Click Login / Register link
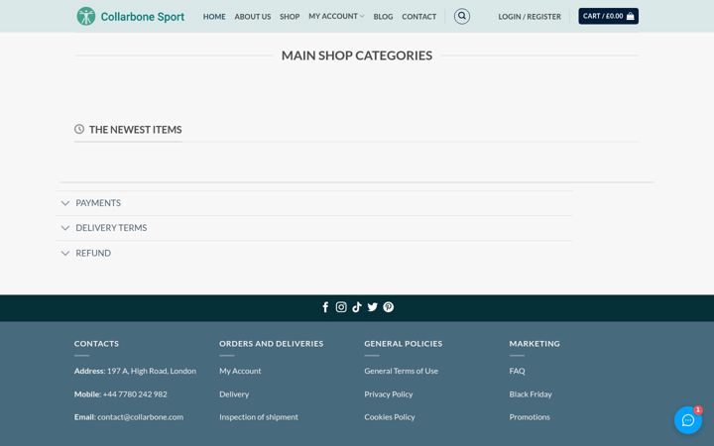The image size is (714, 446). point(530,17)
